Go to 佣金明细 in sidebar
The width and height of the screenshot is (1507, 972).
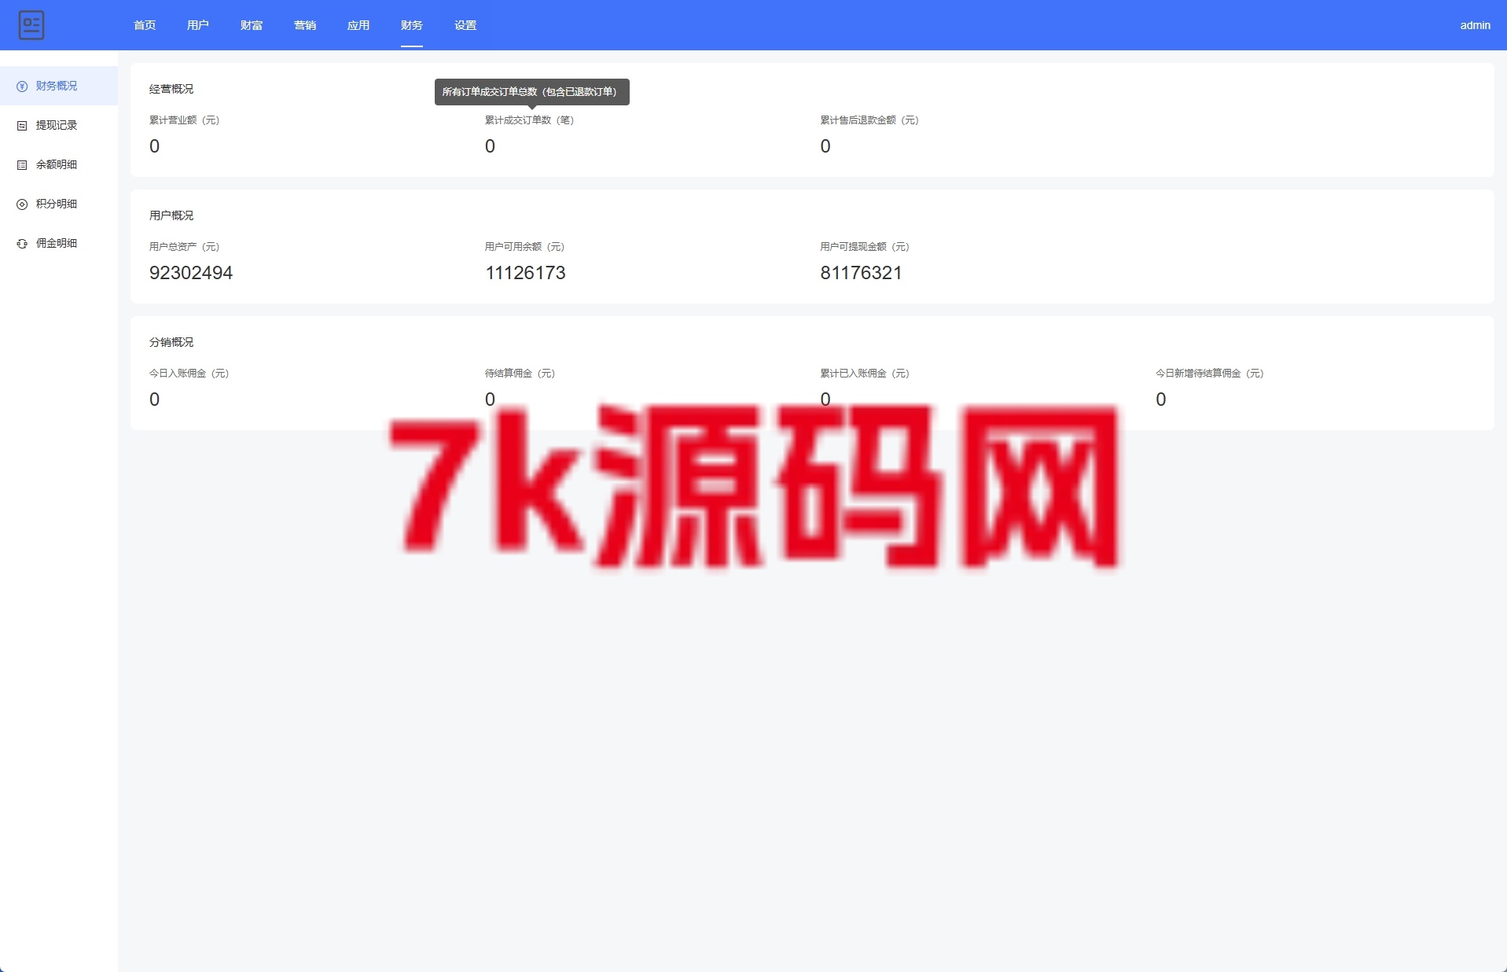[x=59, y=243]
